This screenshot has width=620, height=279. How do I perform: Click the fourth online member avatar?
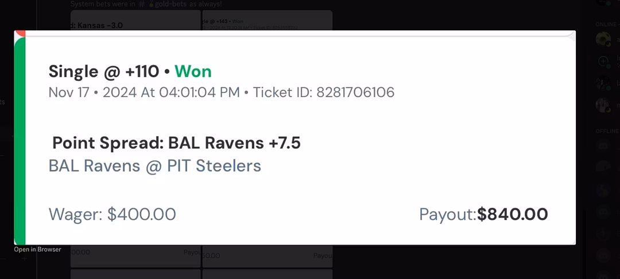click(x=603, y=105)
